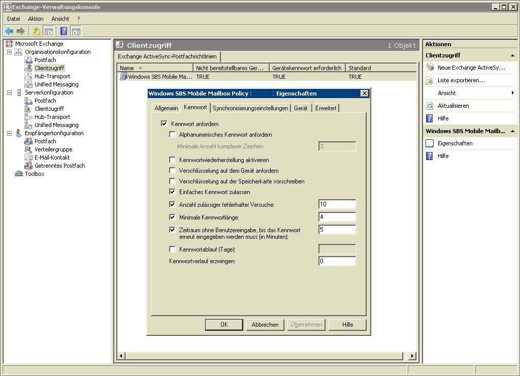Expand the Ansicht submenu arrow in Aktionen
The image size is (520, 376).
(513, 93)
